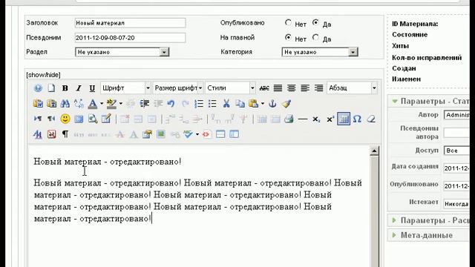Toggle editor with [show/hide] link
Image resolution: width=475 pixels, height=267 pixels.
(x=43, y=75)
